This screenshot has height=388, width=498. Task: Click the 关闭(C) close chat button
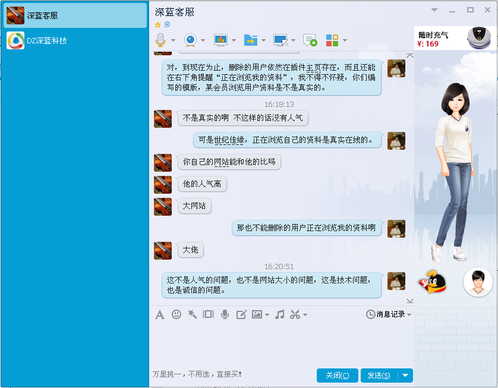[337, 376]
